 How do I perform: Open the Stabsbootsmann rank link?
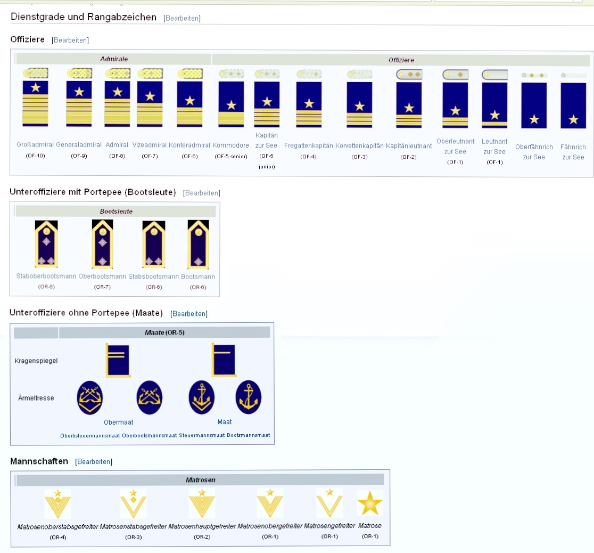[153, 277]
